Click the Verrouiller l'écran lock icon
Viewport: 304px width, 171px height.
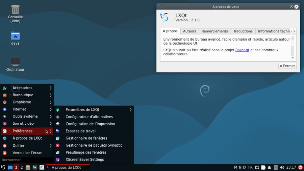pyautogui.click(x=5, y=153)
